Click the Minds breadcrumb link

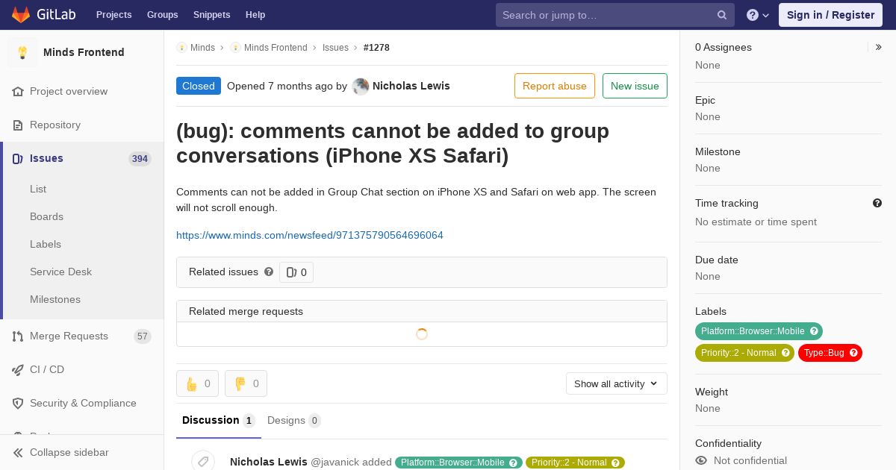pos(202,48)
